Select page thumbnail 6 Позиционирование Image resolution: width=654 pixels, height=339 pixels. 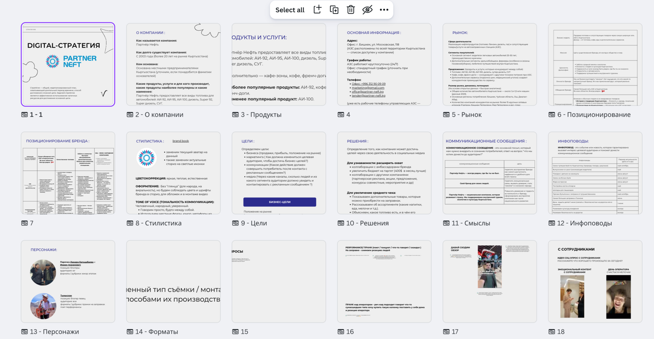(x=595, y=64)
